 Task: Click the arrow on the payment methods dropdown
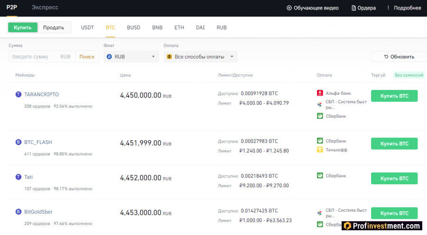[x=232, y=56]
